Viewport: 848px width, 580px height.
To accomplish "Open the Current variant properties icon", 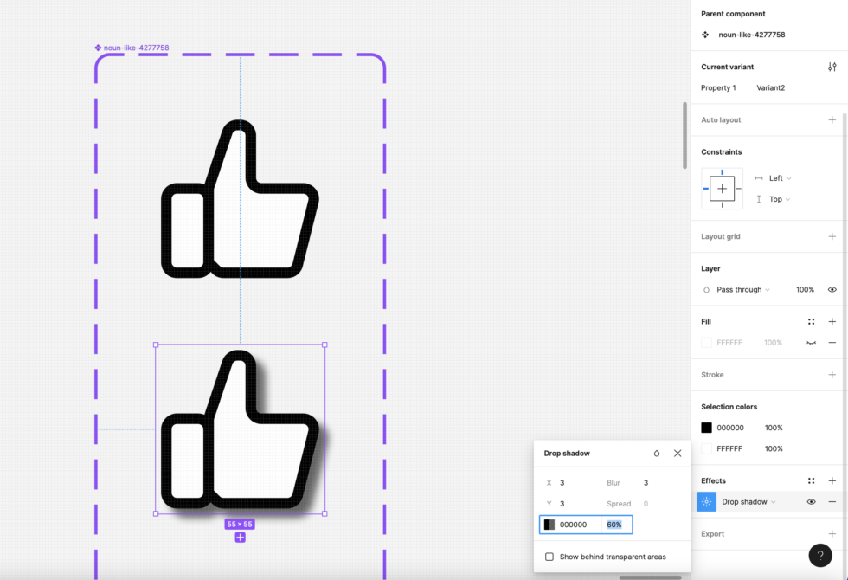I will (831, 66).
